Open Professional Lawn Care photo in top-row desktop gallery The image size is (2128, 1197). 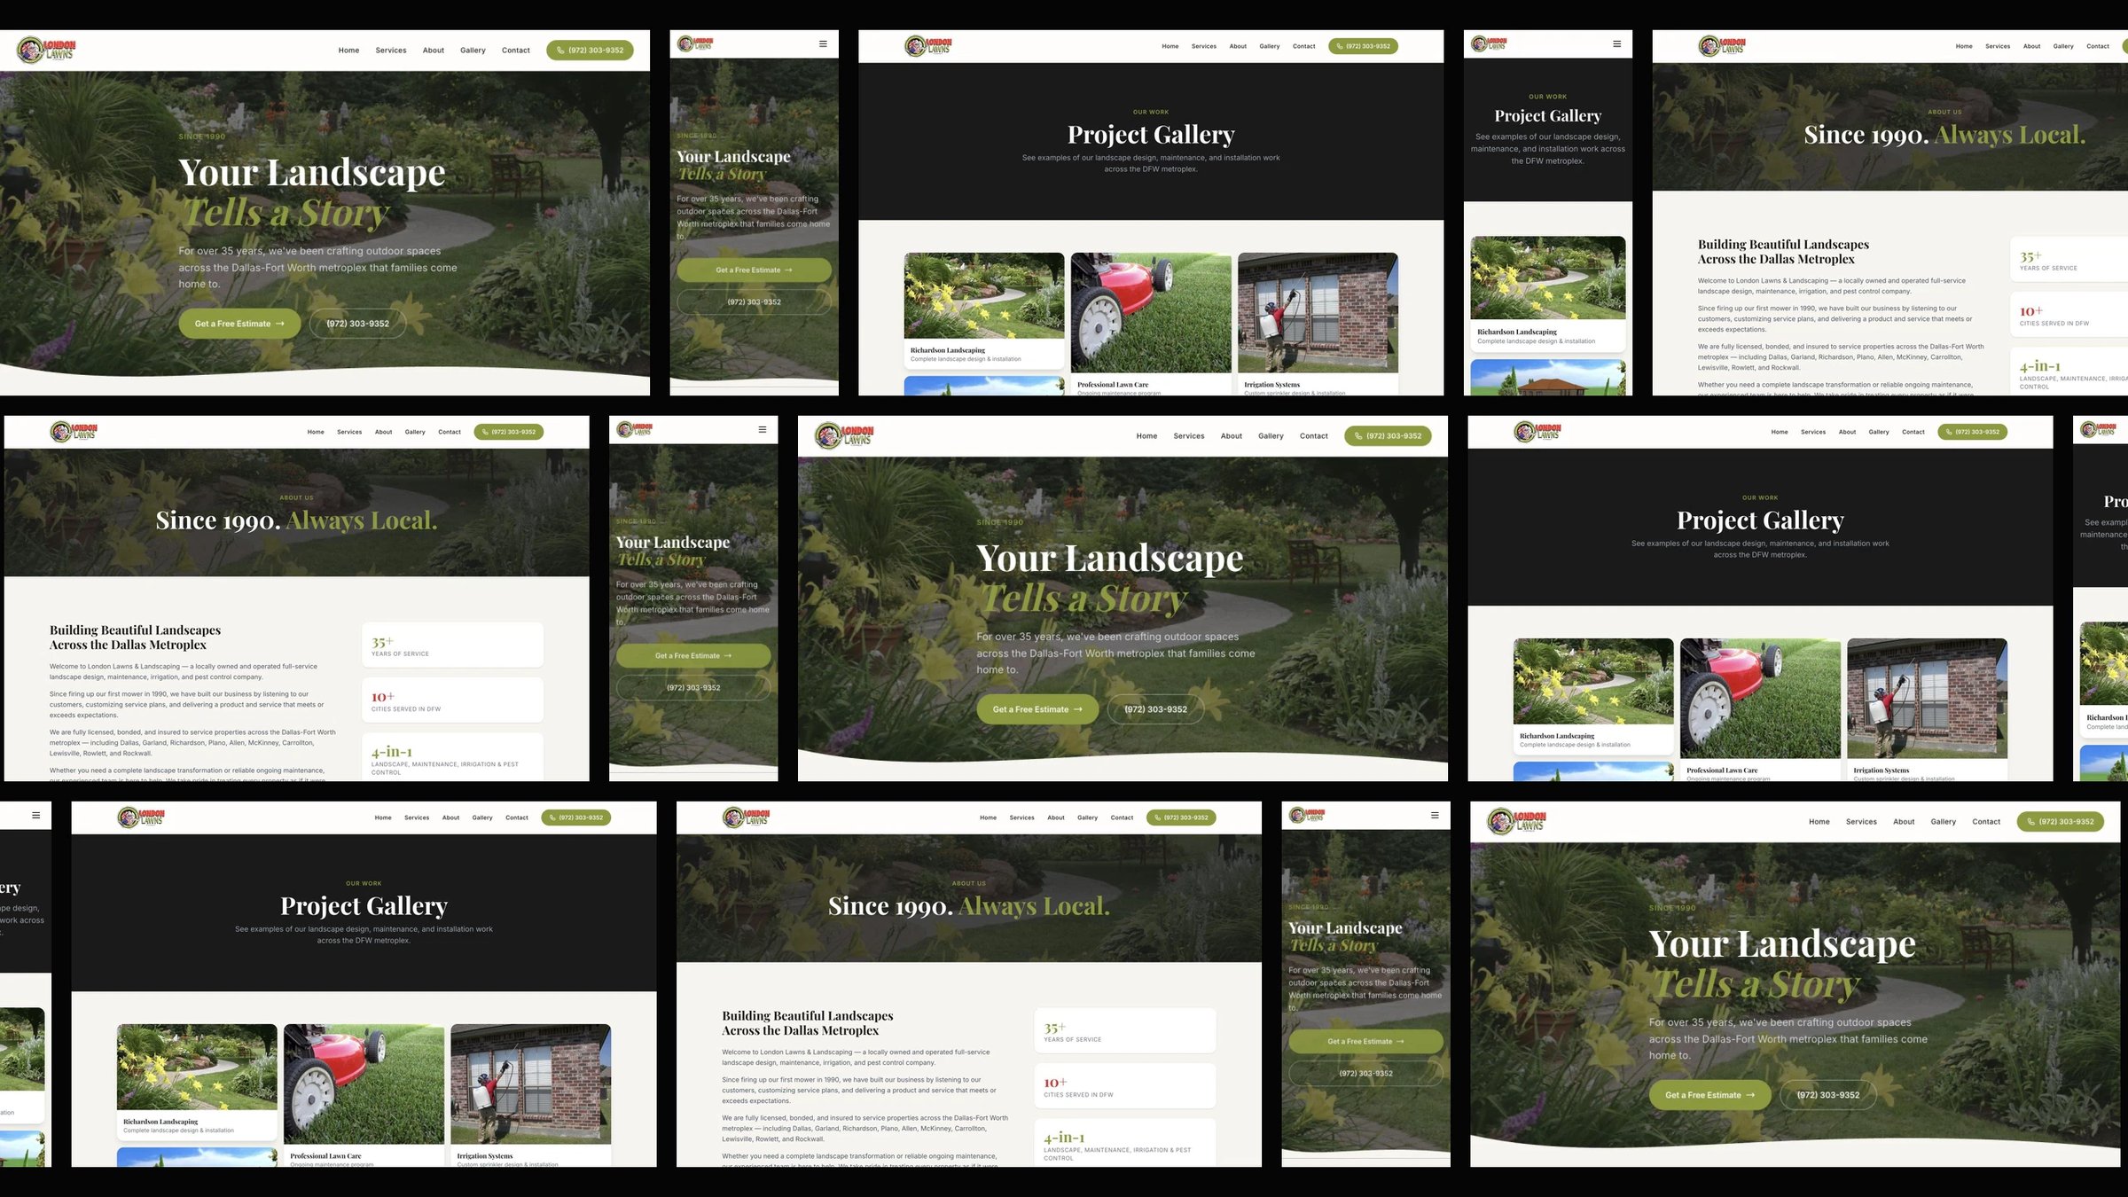[1151, 313]
